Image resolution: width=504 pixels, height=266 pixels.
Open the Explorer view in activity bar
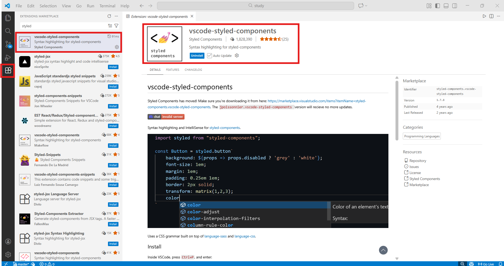click(x=8, y=18)
